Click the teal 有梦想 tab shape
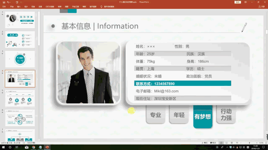The height and width of the screenshot is (150, 268). (x=203, y=117)
